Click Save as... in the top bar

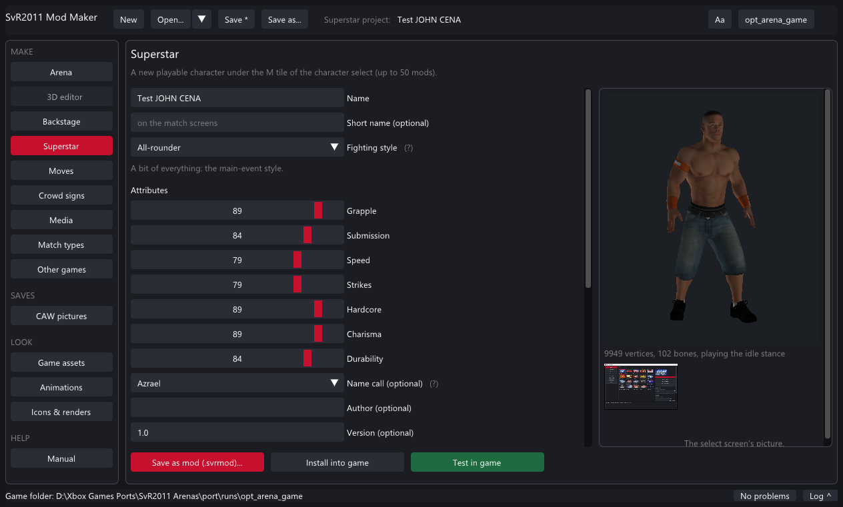pyautogui.click(x=285, y=19)
